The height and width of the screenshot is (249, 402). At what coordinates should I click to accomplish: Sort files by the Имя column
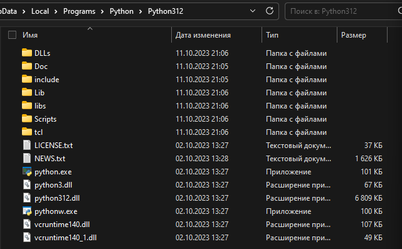pyautogui.click(x=30, y=35)
